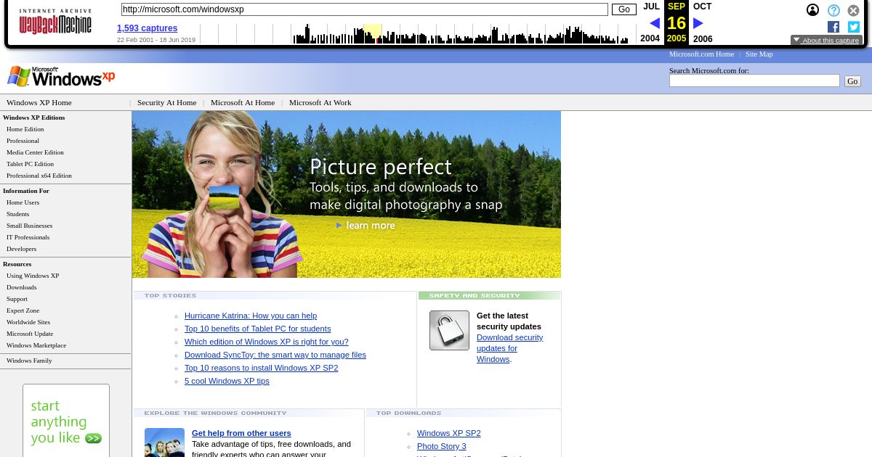
Task: Click the padlock security icon
Action: click(x=449, y=330)
